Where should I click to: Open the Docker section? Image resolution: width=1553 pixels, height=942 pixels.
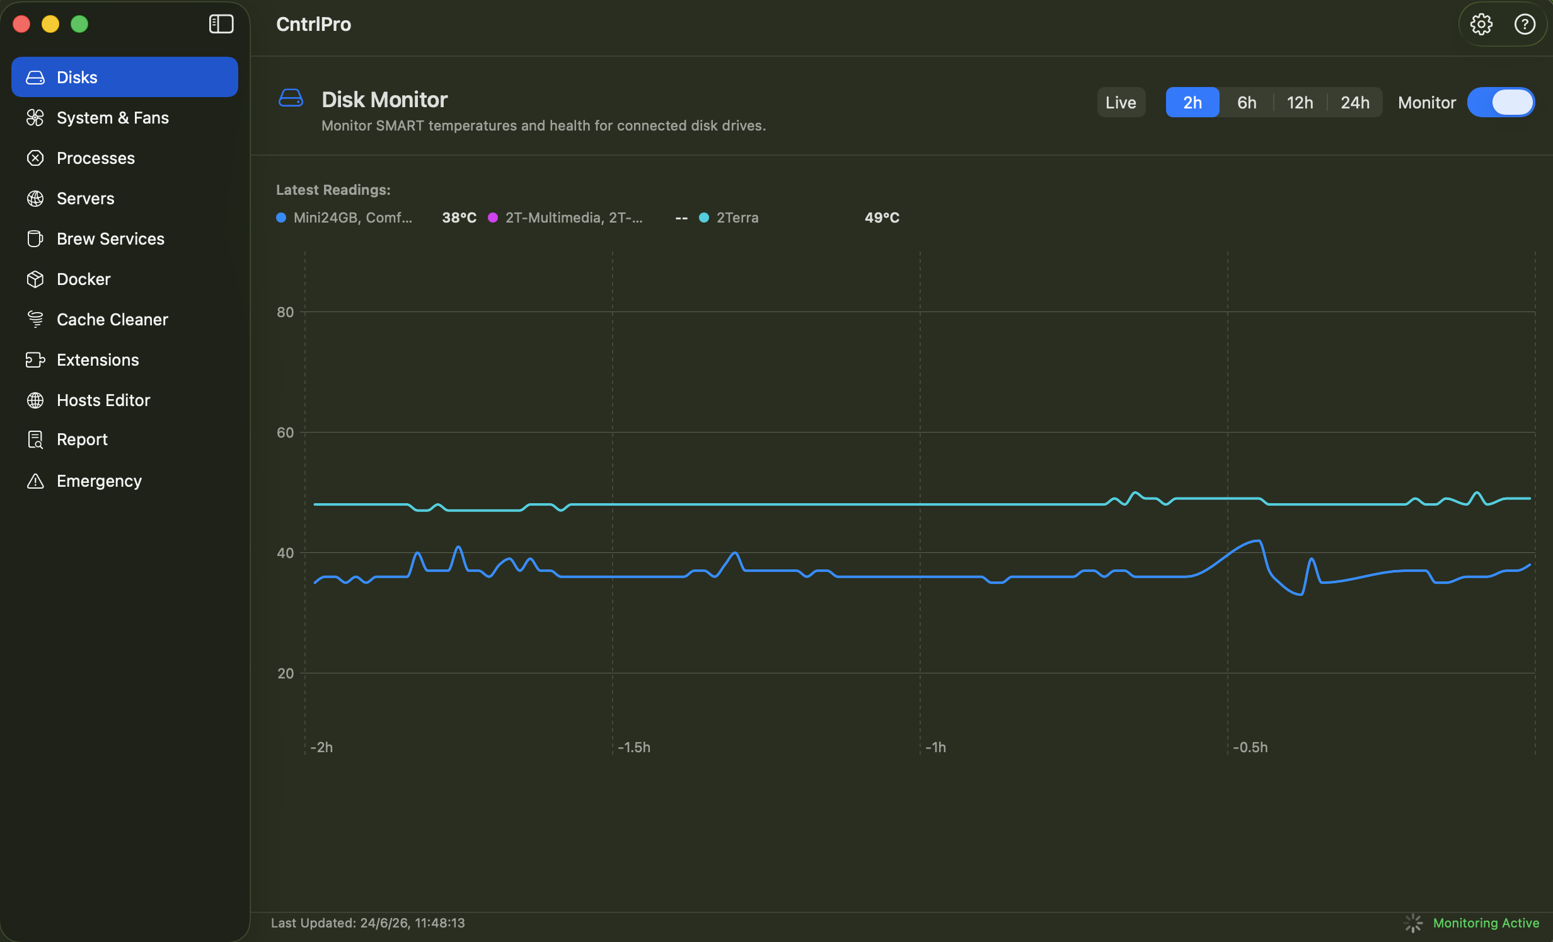point(125,279)
